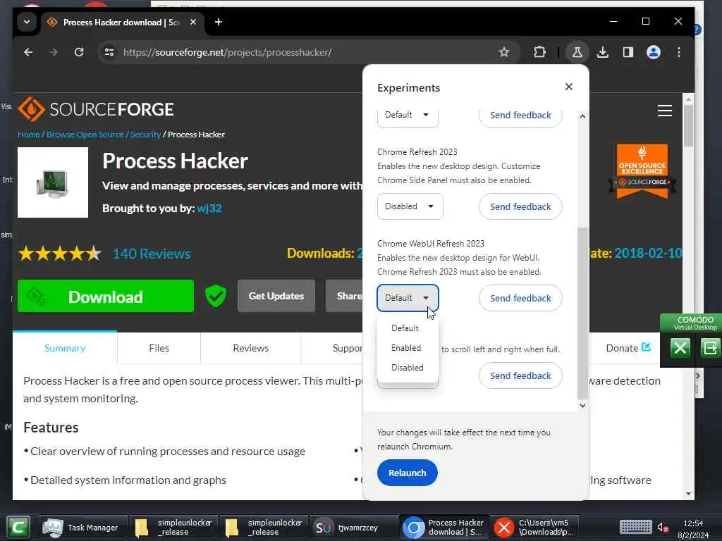Viewport: 722px width, 541px height.
Task: Click the browser Forward arrow
Action: [x=54, y=52]
